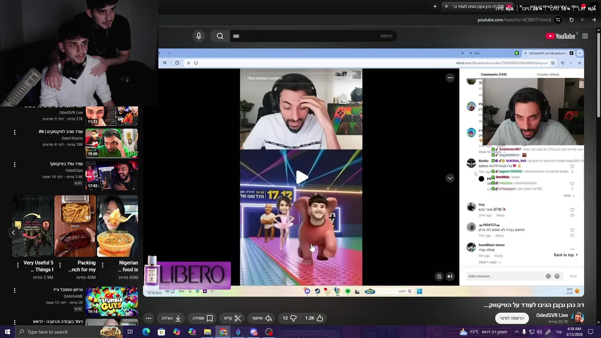Click the play button on the TikTok video
This screenshot has height=338, width=601.
[x=301, y=177]
